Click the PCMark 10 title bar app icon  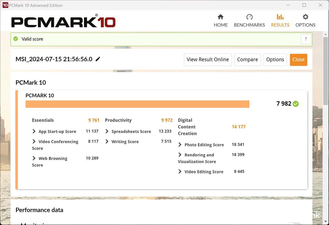[5, 5]
